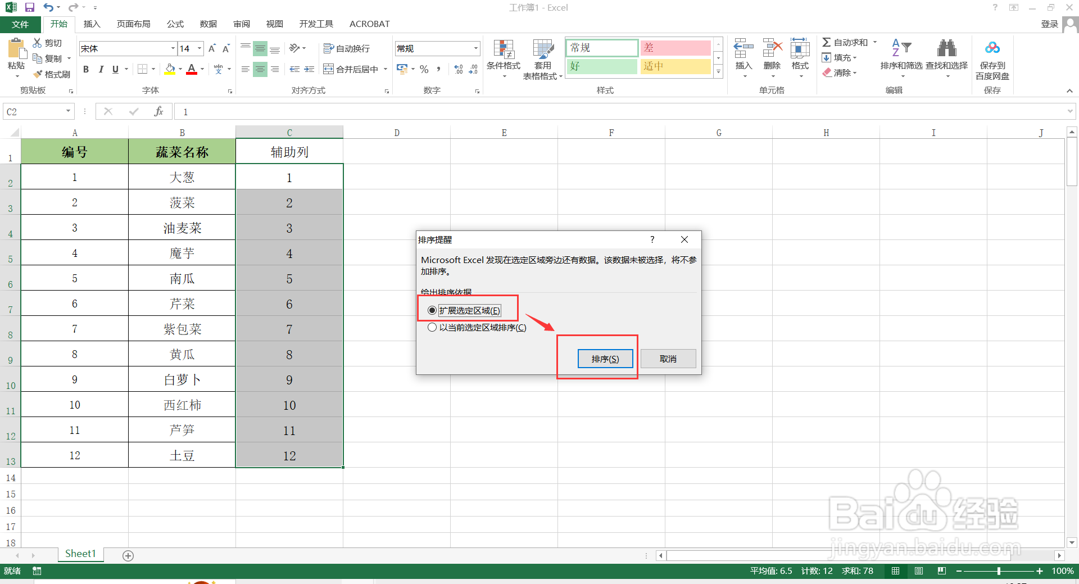Click the Wrap Text (自动换行) button
The width and height of the screenshot is (1079, 584).
[x=347, y=48]
